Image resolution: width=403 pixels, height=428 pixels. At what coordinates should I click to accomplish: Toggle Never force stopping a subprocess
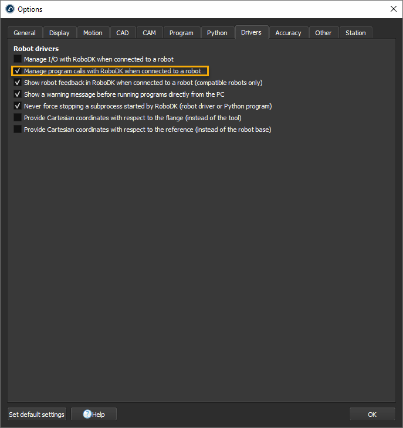tap(18, 106)
